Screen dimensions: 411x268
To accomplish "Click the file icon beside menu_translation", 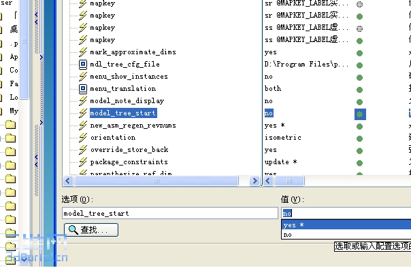I will pos(83,89).
